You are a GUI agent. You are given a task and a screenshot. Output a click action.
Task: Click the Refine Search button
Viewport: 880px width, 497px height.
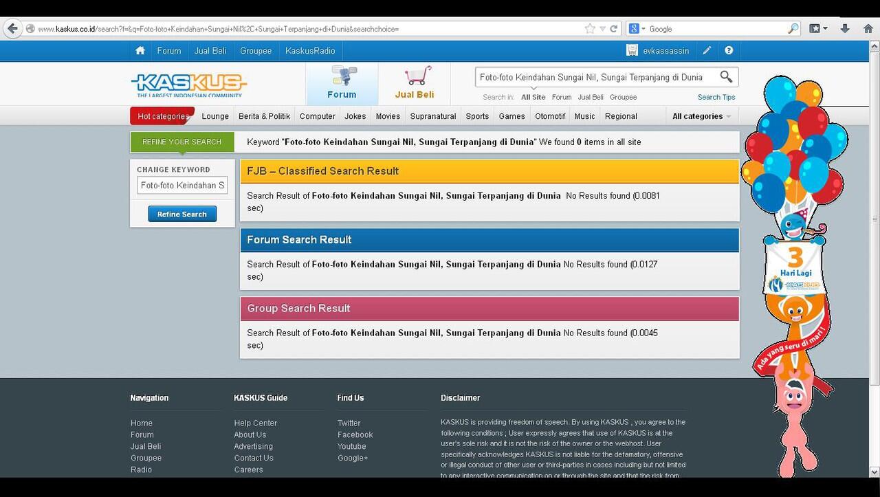point(182,214)
